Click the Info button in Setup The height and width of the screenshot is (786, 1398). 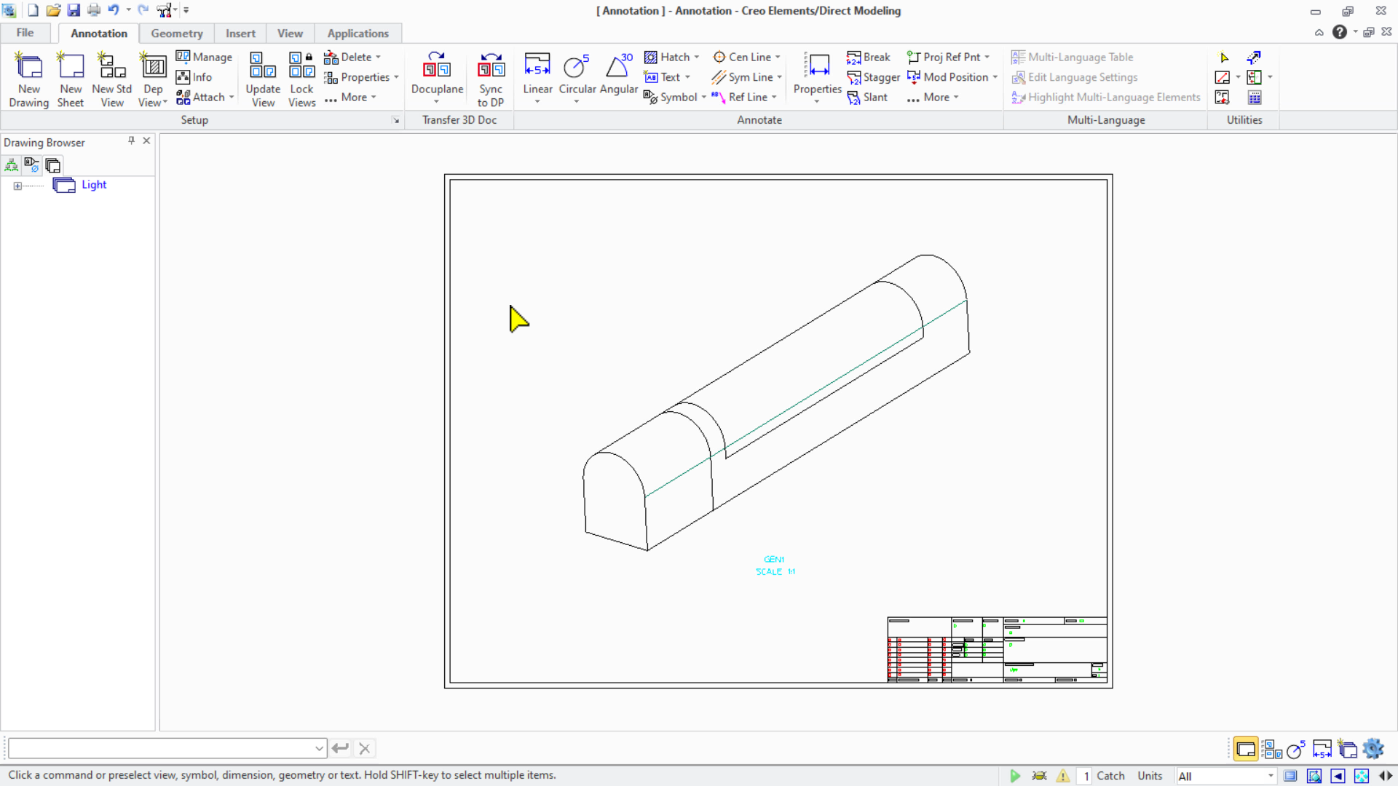pos(194,77)
